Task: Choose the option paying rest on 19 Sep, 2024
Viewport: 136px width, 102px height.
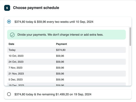Action: [x=68, y=94]
